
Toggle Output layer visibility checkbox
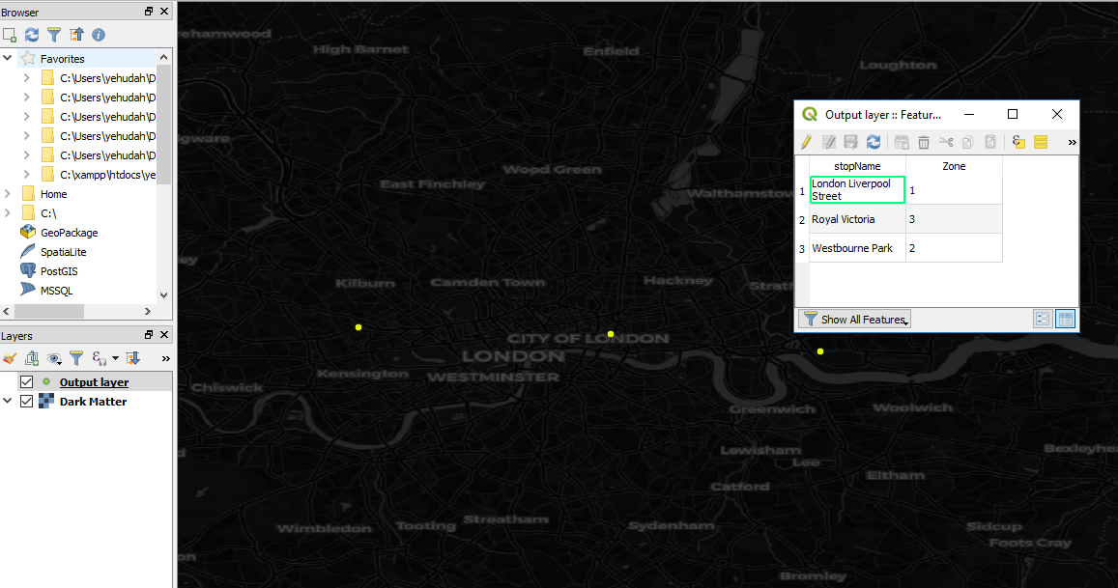tap(27, 382)
